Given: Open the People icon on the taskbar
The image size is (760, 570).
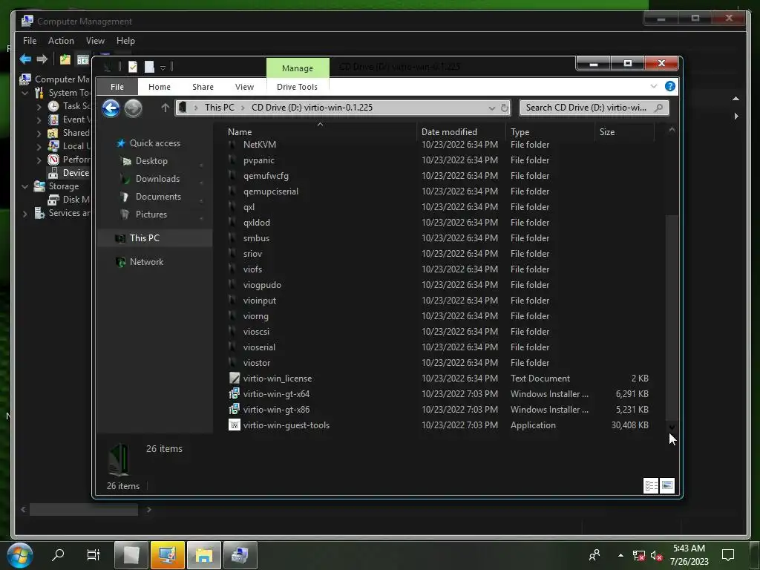Looking at the screenshot, I should click(x=594, y=555).
